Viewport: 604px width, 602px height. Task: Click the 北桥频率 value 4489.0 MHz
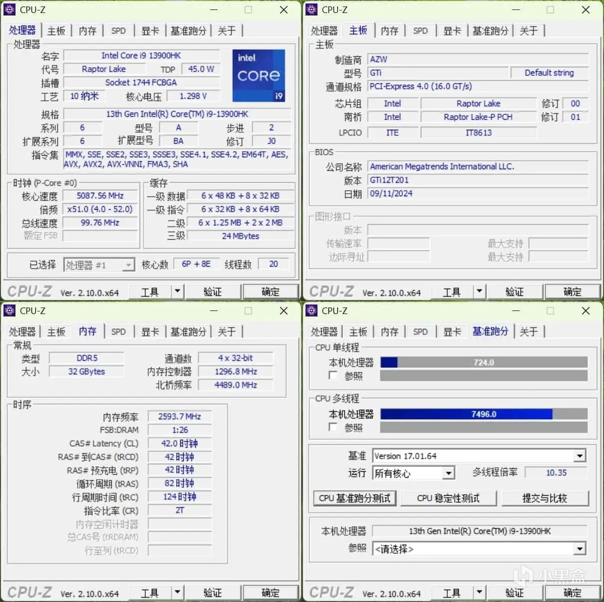point(236,385)
